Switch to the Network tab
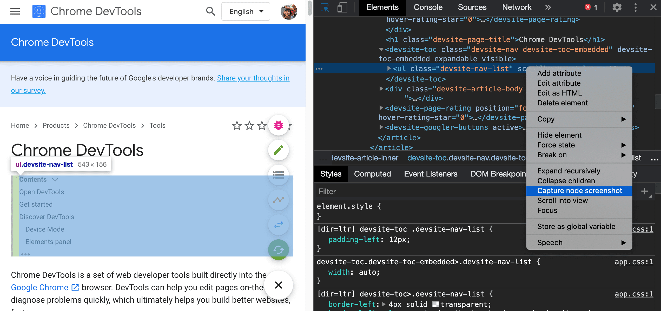Screen dimensions: 661x311 pyautogui.click(x=516, y=7)
